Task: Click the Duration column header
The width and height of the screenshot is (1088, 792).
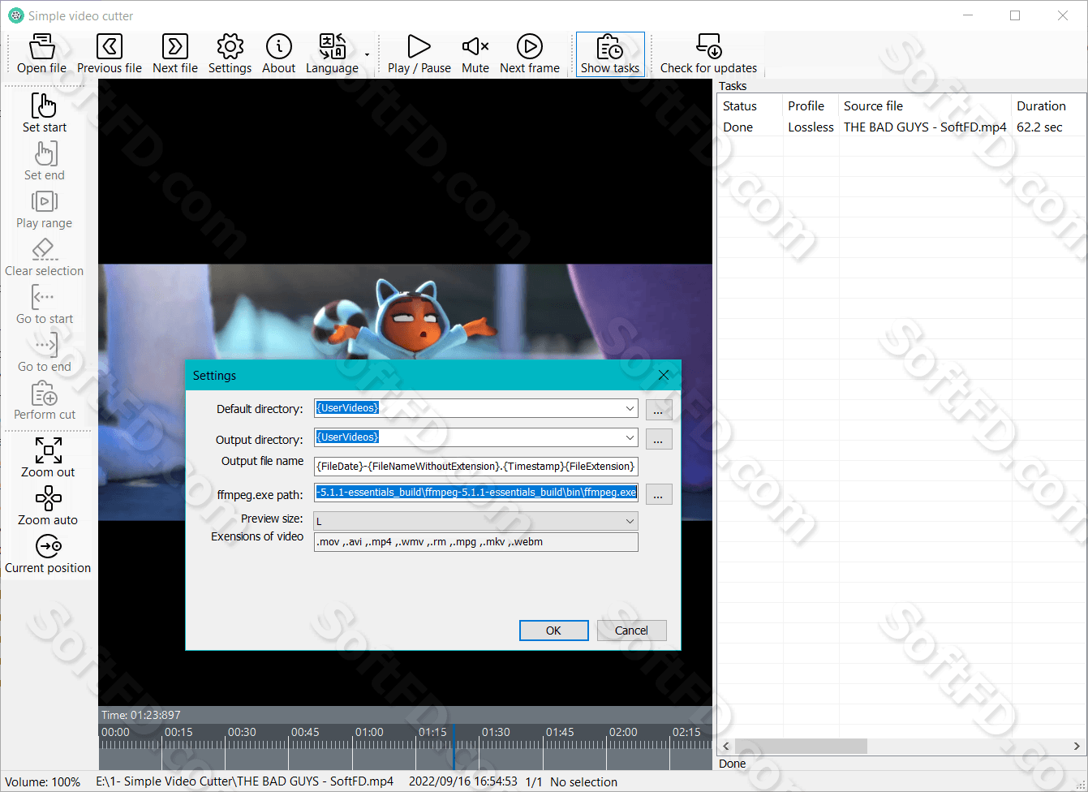Action: [1048, 106]
